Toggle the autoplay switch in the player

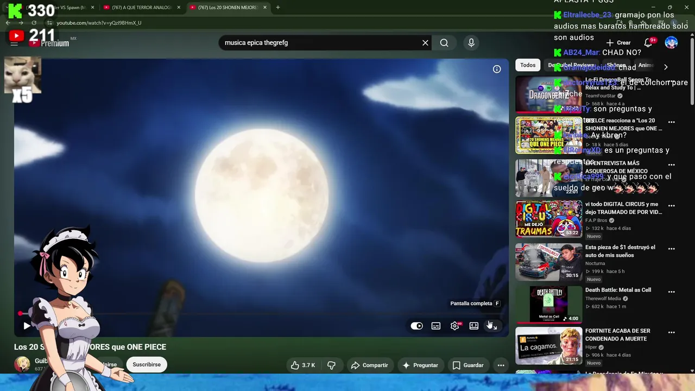416,326
